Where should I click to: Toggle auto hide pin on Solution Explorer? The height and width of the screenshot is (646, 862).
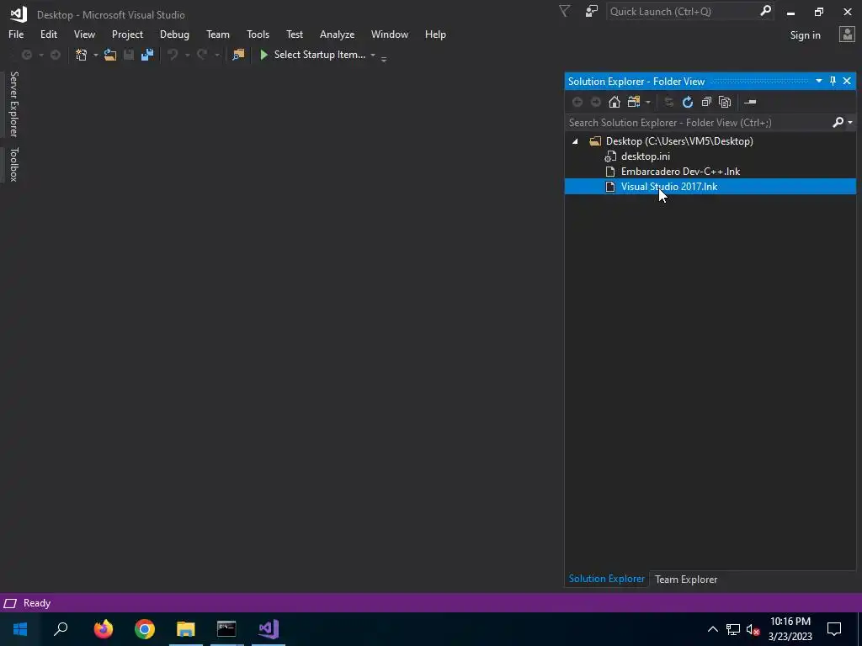point(833,82)
